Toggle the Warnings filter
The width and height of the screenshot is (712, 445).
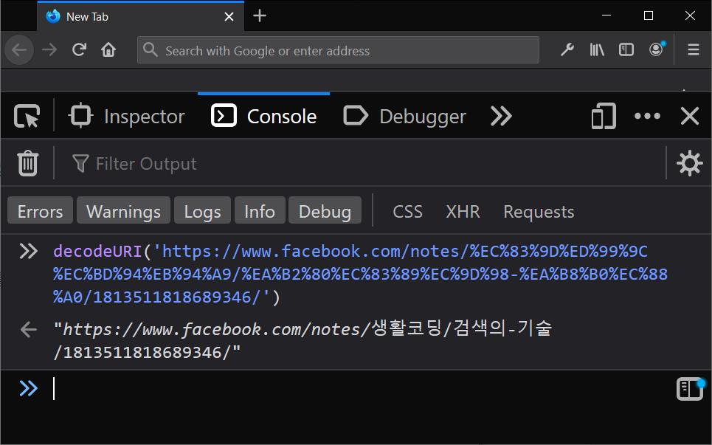123,212
